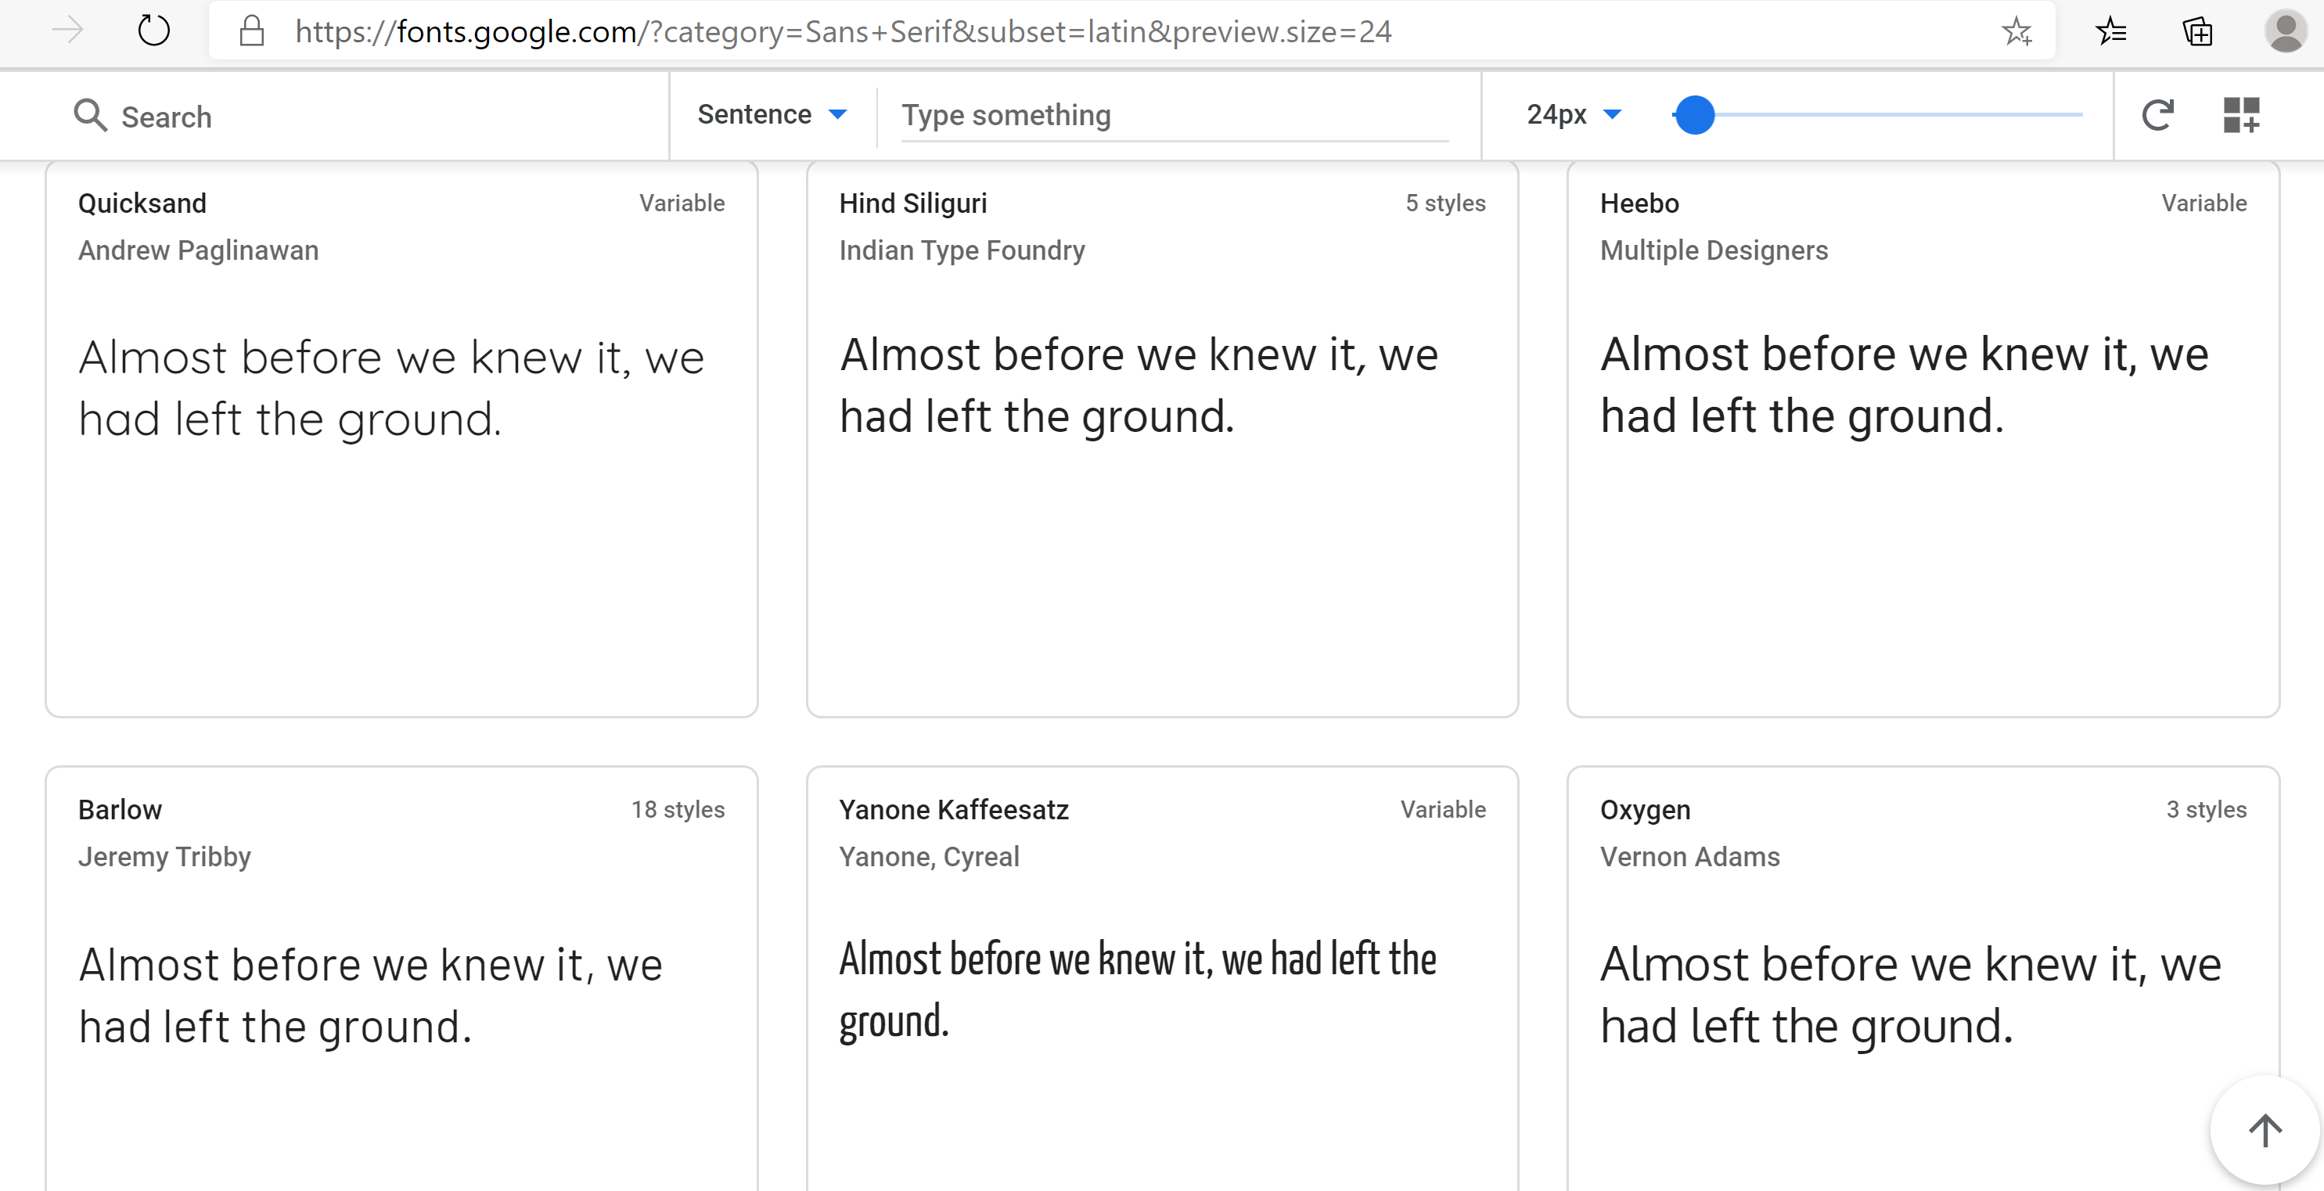Open the Collections icon
2324x1191 pixels.
pos(2196,31)
